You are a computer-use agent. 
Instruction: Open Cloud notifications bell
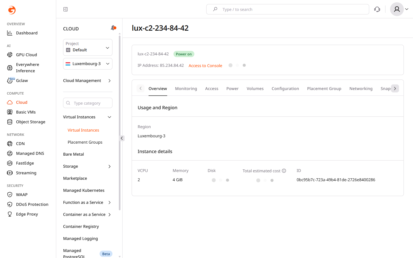click(x=113, y=28)
